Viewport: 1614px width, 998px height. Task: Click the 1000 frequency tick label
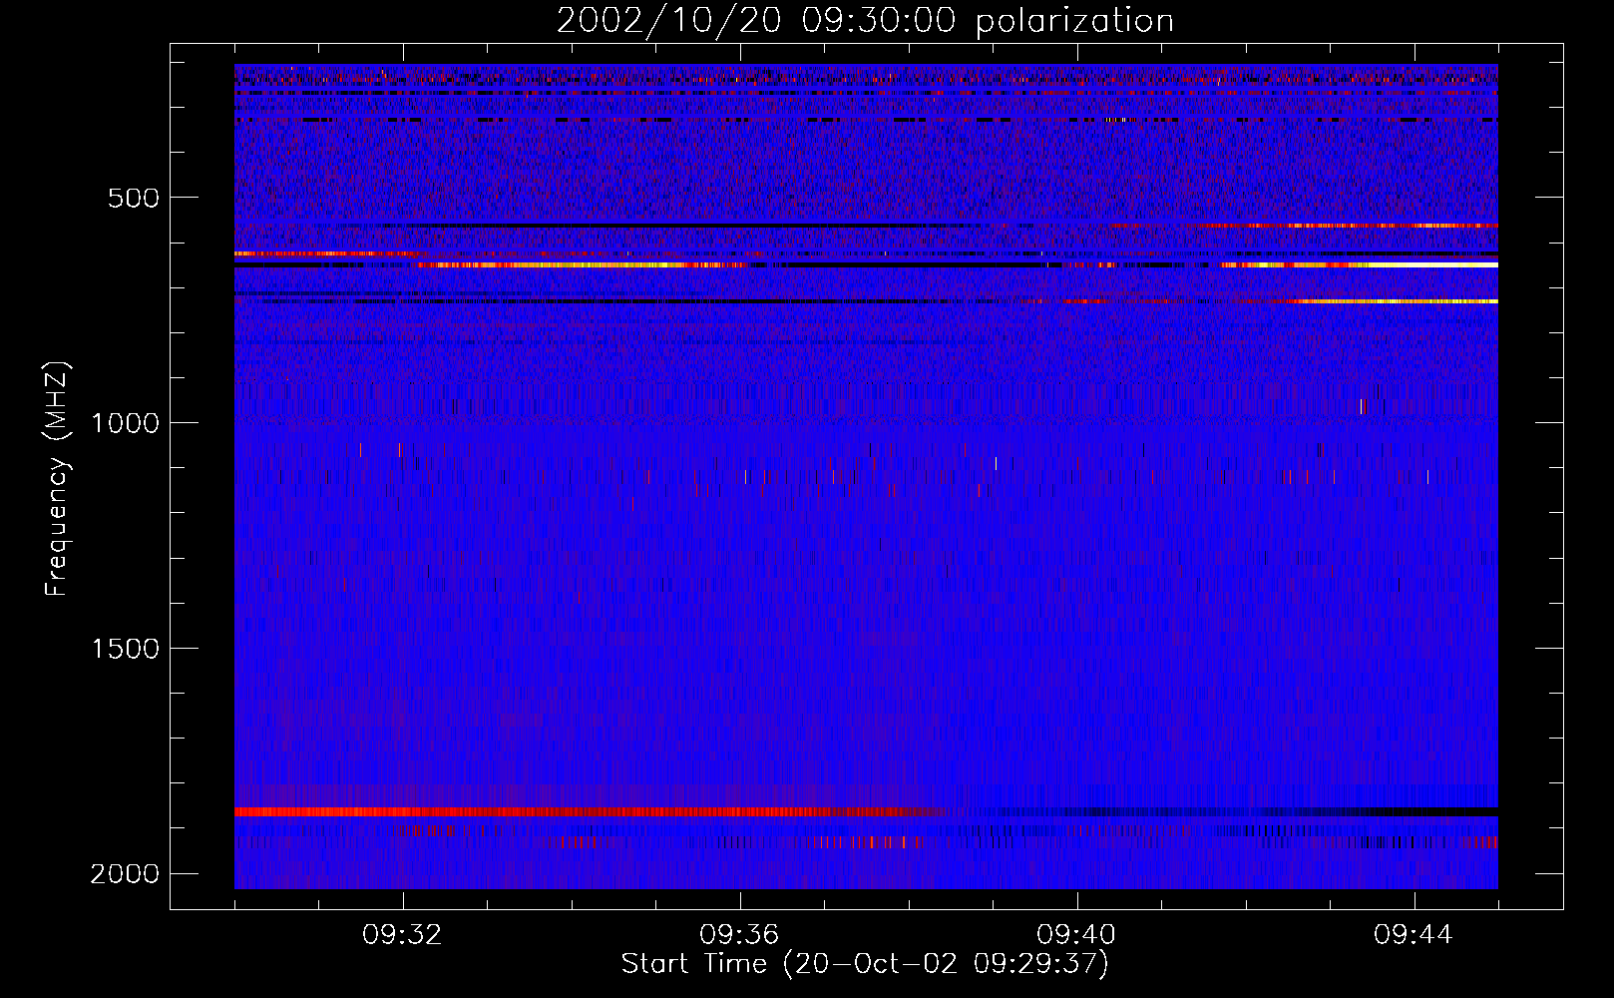(x=125, y=423)
